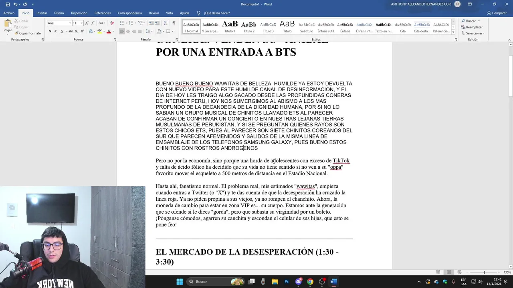The width and height of the screenshot is (513, 288).
Task: Switch to the Insertar tab
Action: click(42, 13)
